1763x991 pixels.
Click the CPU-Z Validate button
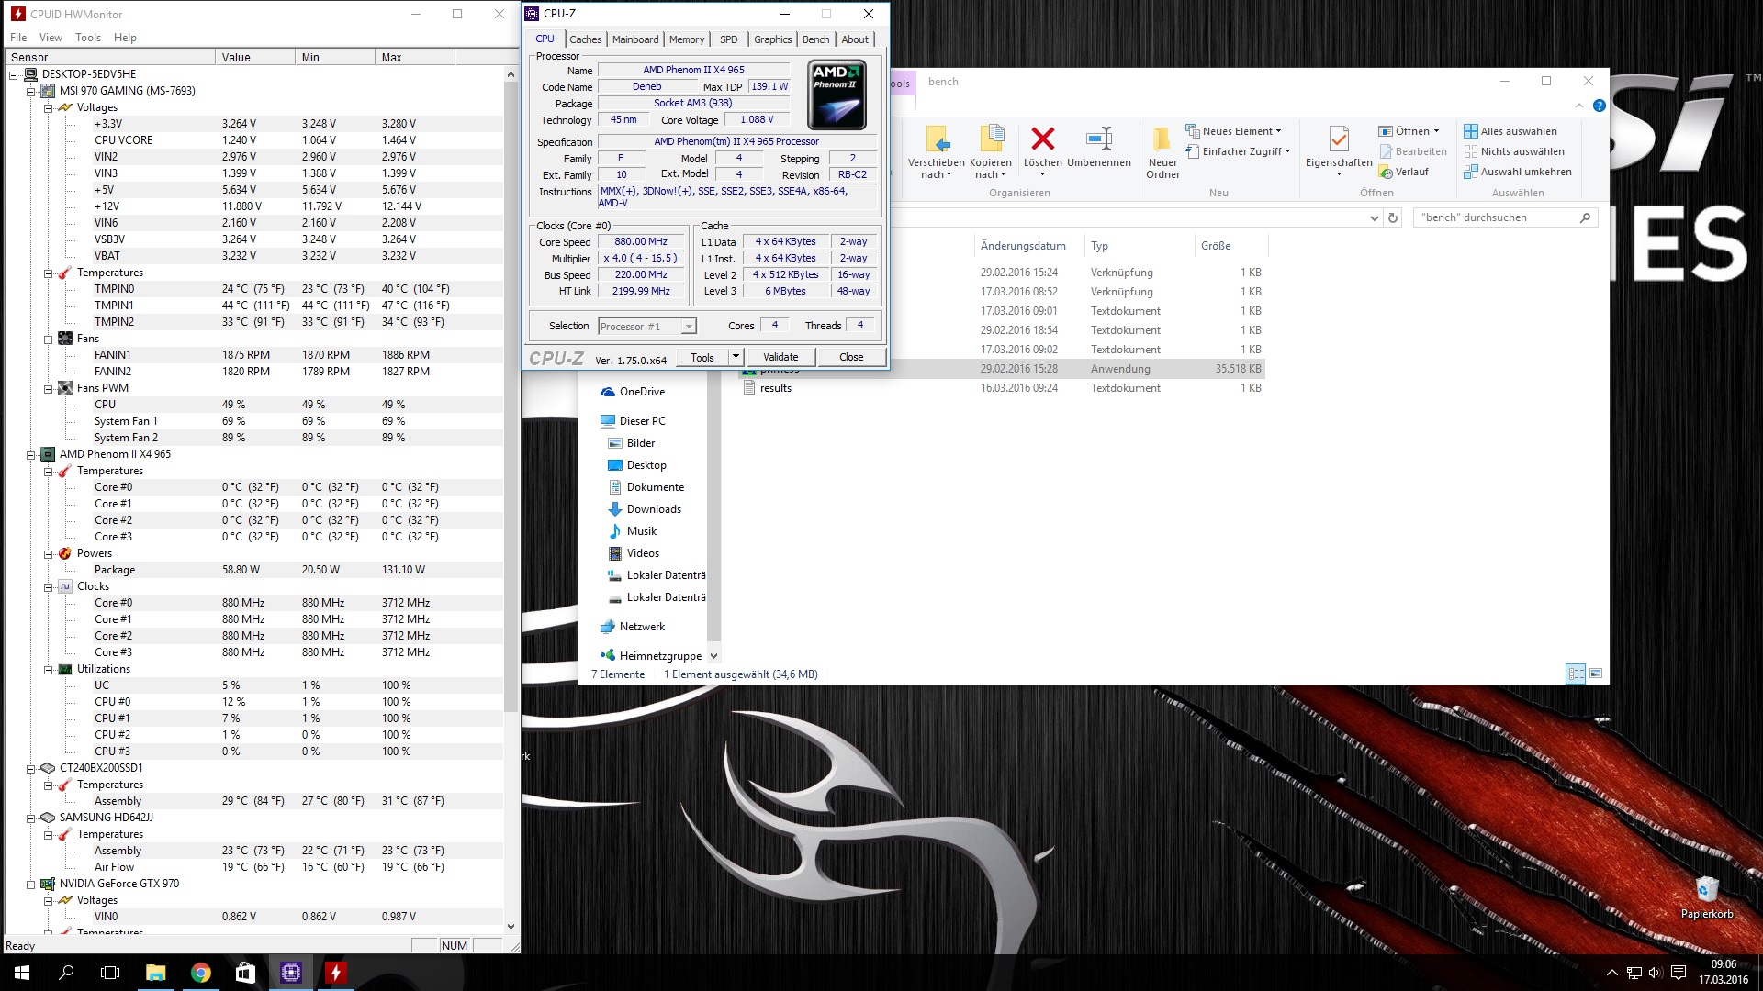click(780, 357)
